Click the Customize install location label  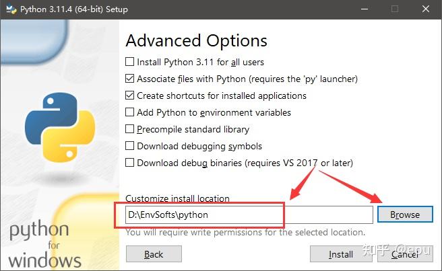(x=178, y=198)
